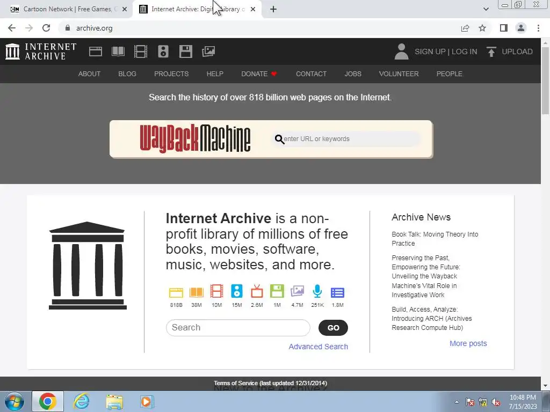The height and width of the screenshot is (412, 550).
Task: Click the SIGN UP link
Action: coord(430,51)
